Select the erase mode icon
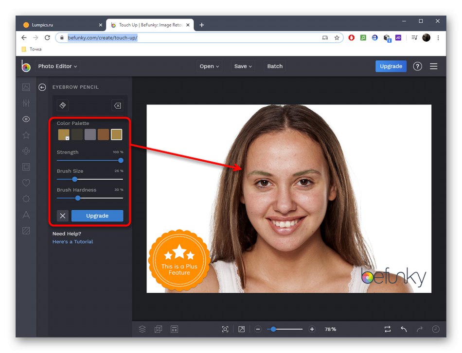Image resolution: width=462 pixels, height=353 pixels. 117,105
